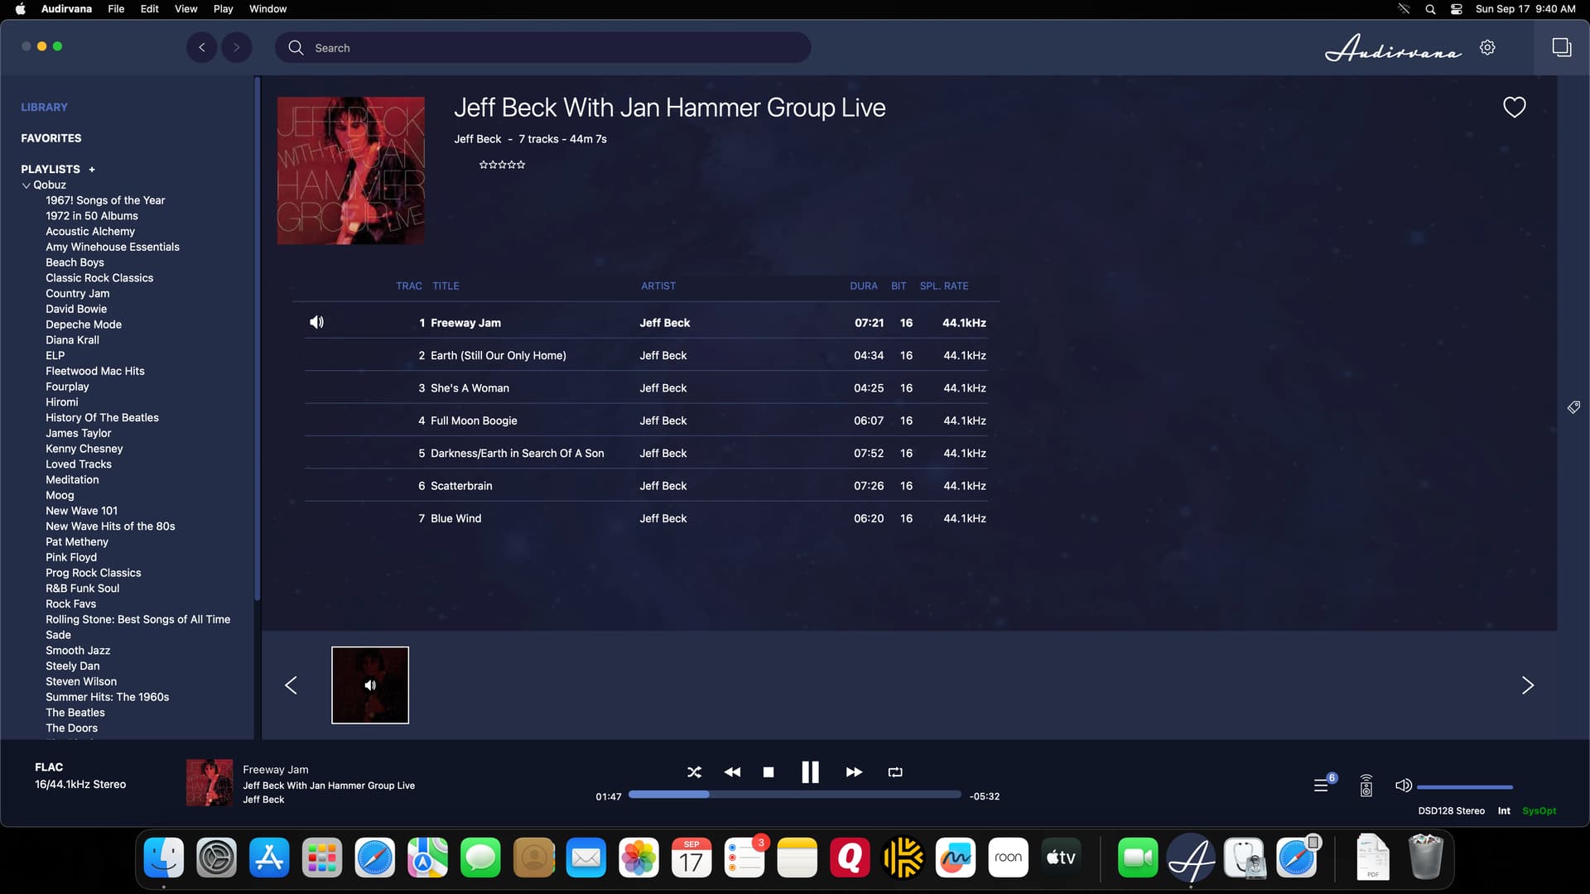Open the Edit menu

click(x=150, y=9)
